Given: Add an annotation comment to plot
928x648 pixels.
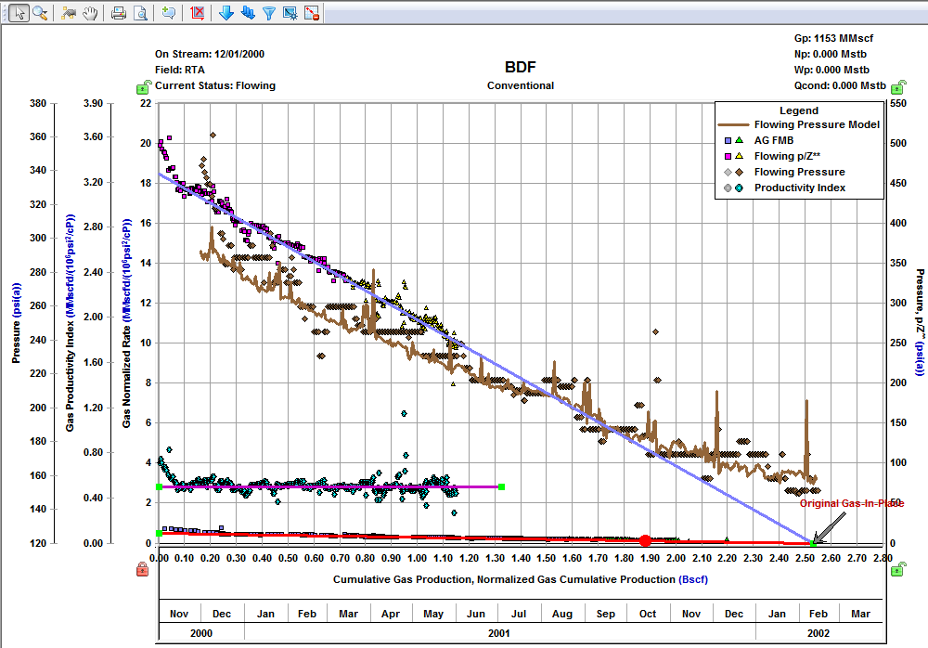Looking at the screenshot, I should click(x=168, y=12).
